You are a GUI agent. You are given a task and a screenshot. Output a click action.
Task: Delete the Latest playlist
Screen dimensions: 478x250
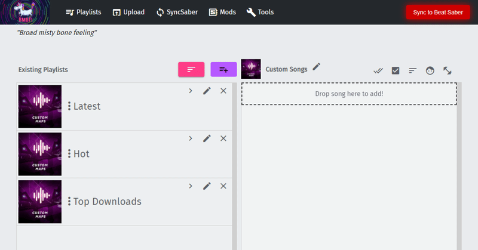pyautogui.click(x=223, y=91)
